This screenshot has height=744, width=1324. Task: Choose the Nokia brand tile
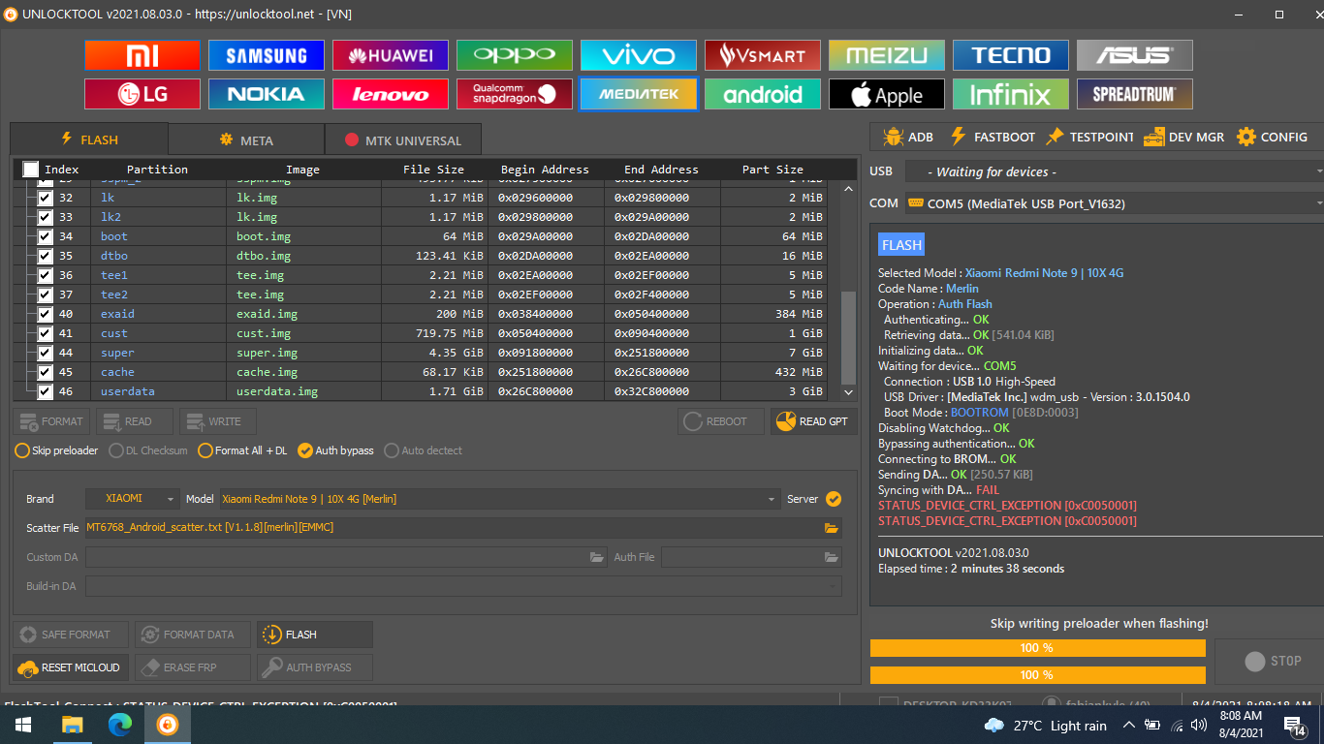[x=266, y=94]
